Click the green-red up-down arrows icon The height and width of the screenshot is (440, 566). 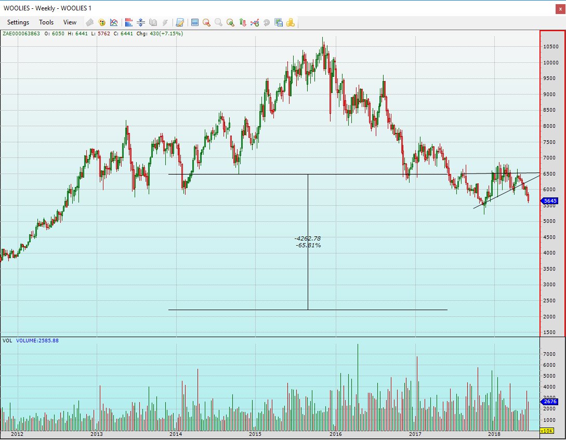pyautogui.click(x=243, y=23)
